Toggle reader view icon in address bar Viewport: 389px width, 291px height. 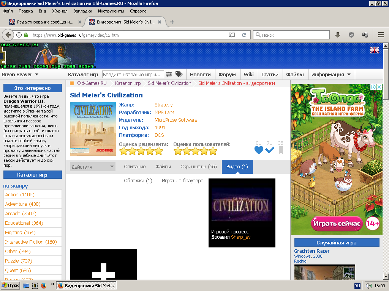tap(231, 35)
